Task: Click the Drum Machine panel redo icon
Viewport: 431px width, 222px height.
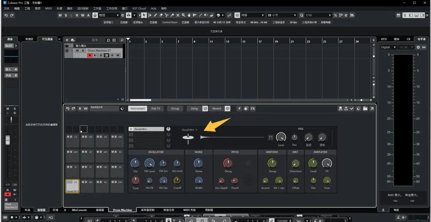Action: coord(73,109)
